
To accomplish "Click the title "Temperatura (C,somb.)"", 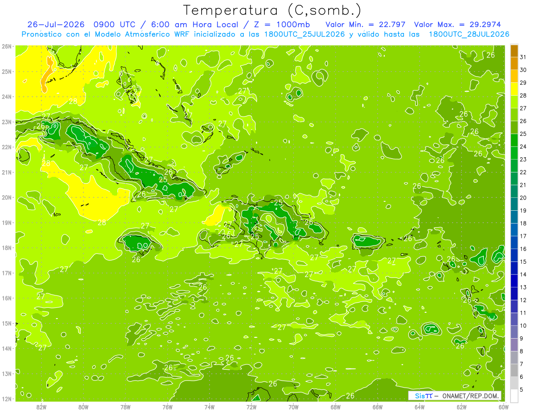I will point(272,10).
